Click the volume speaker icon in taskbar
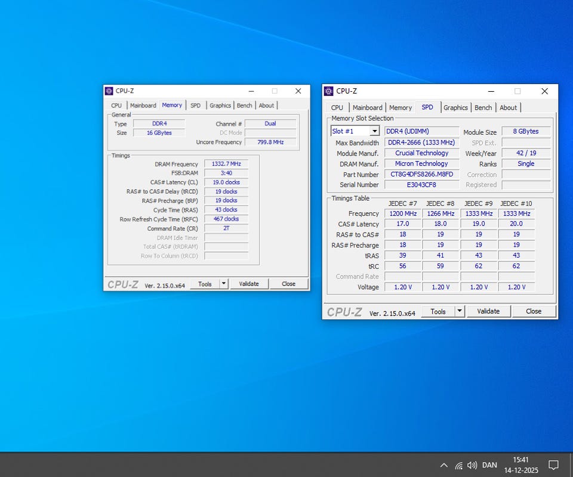 [472, 465]
